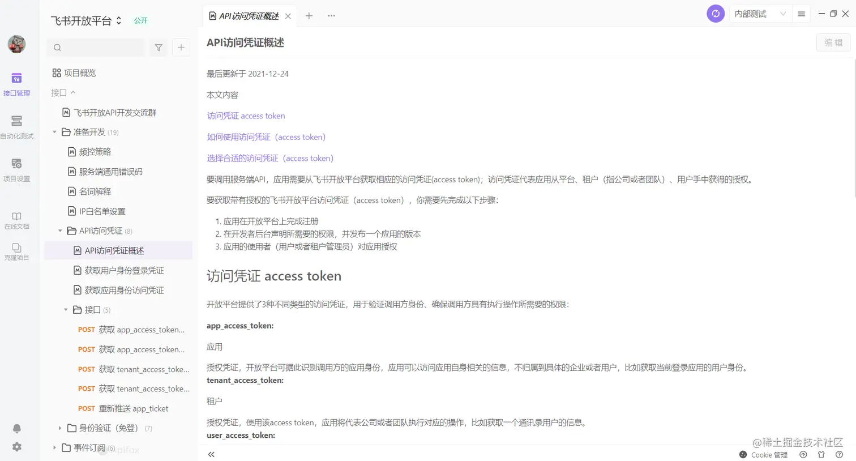Image resolution: width=856 pixels, height=461 pixels.
Task: Click the user avatar
Action: (x=16, y=44)
